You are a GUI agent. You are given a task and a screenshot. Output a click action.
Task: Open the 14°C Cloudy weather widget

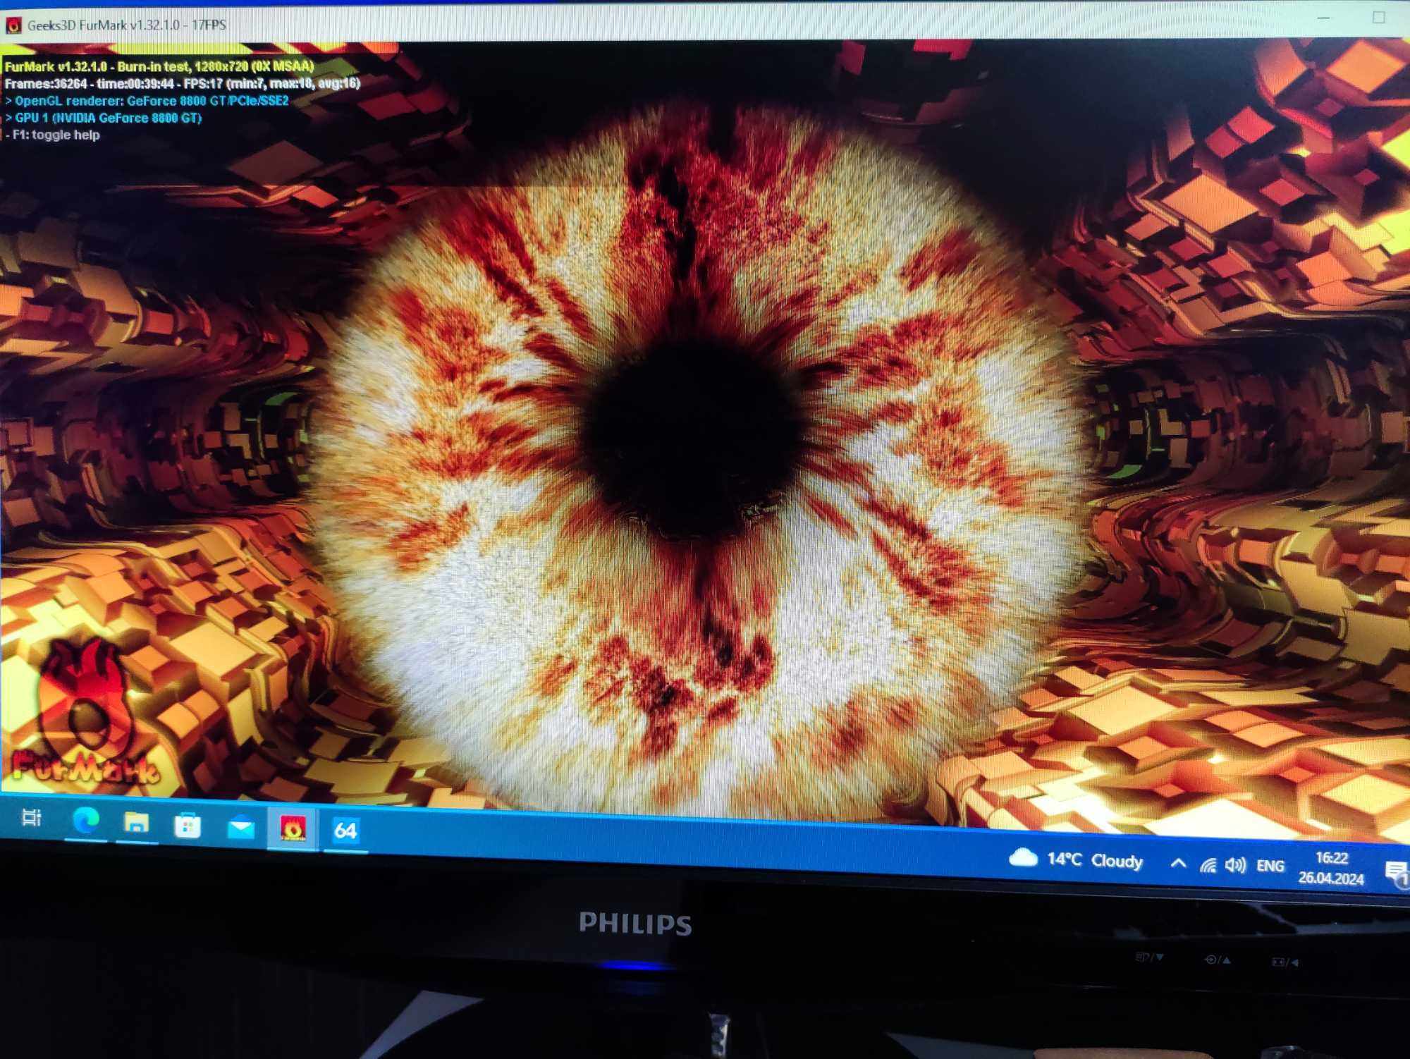pos(1076,859)
